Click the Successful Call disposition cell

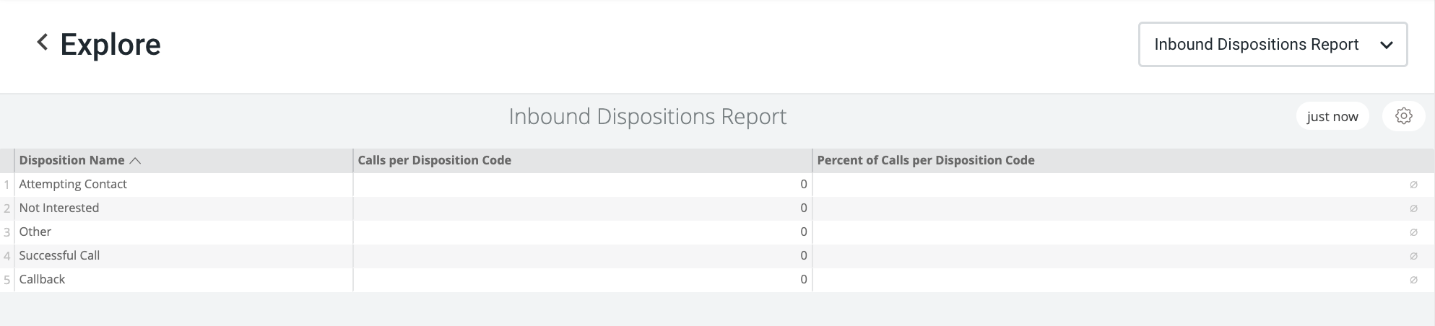pyautogui.click(x=59, y=255)
